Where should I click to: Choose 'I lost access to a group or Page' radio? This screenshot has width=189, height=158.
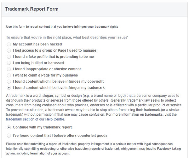pos(9,50)
